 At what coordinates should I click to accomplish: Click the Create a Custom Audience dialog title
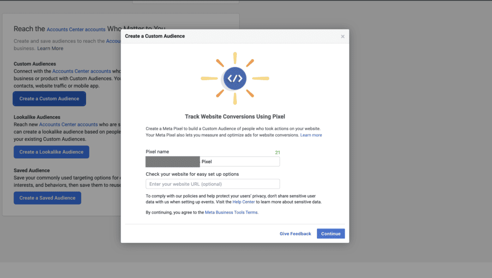[x=155, y=36]
